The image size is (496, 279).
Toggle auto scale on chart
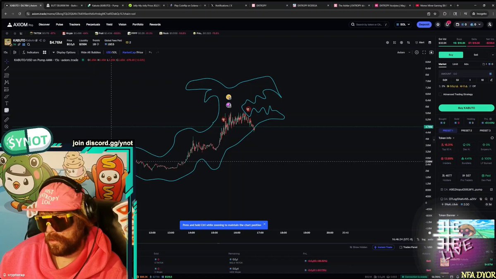(x=430, y=239)
